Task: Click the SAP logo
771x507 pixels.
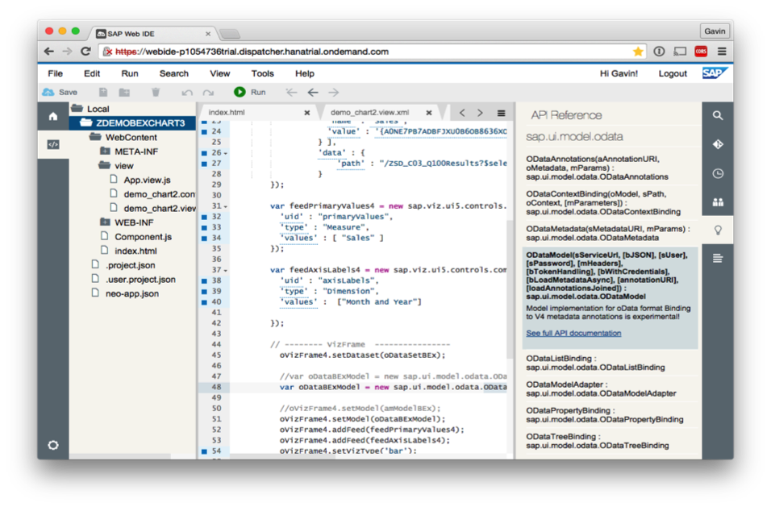Action: point(714,73)
